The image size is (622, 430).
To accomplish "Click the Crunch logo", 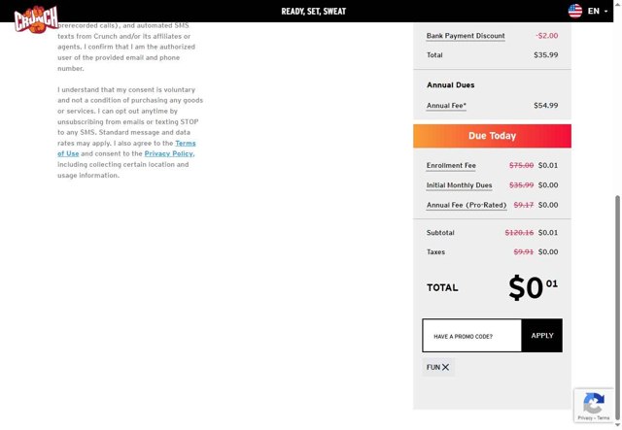I will coord(36,18).
